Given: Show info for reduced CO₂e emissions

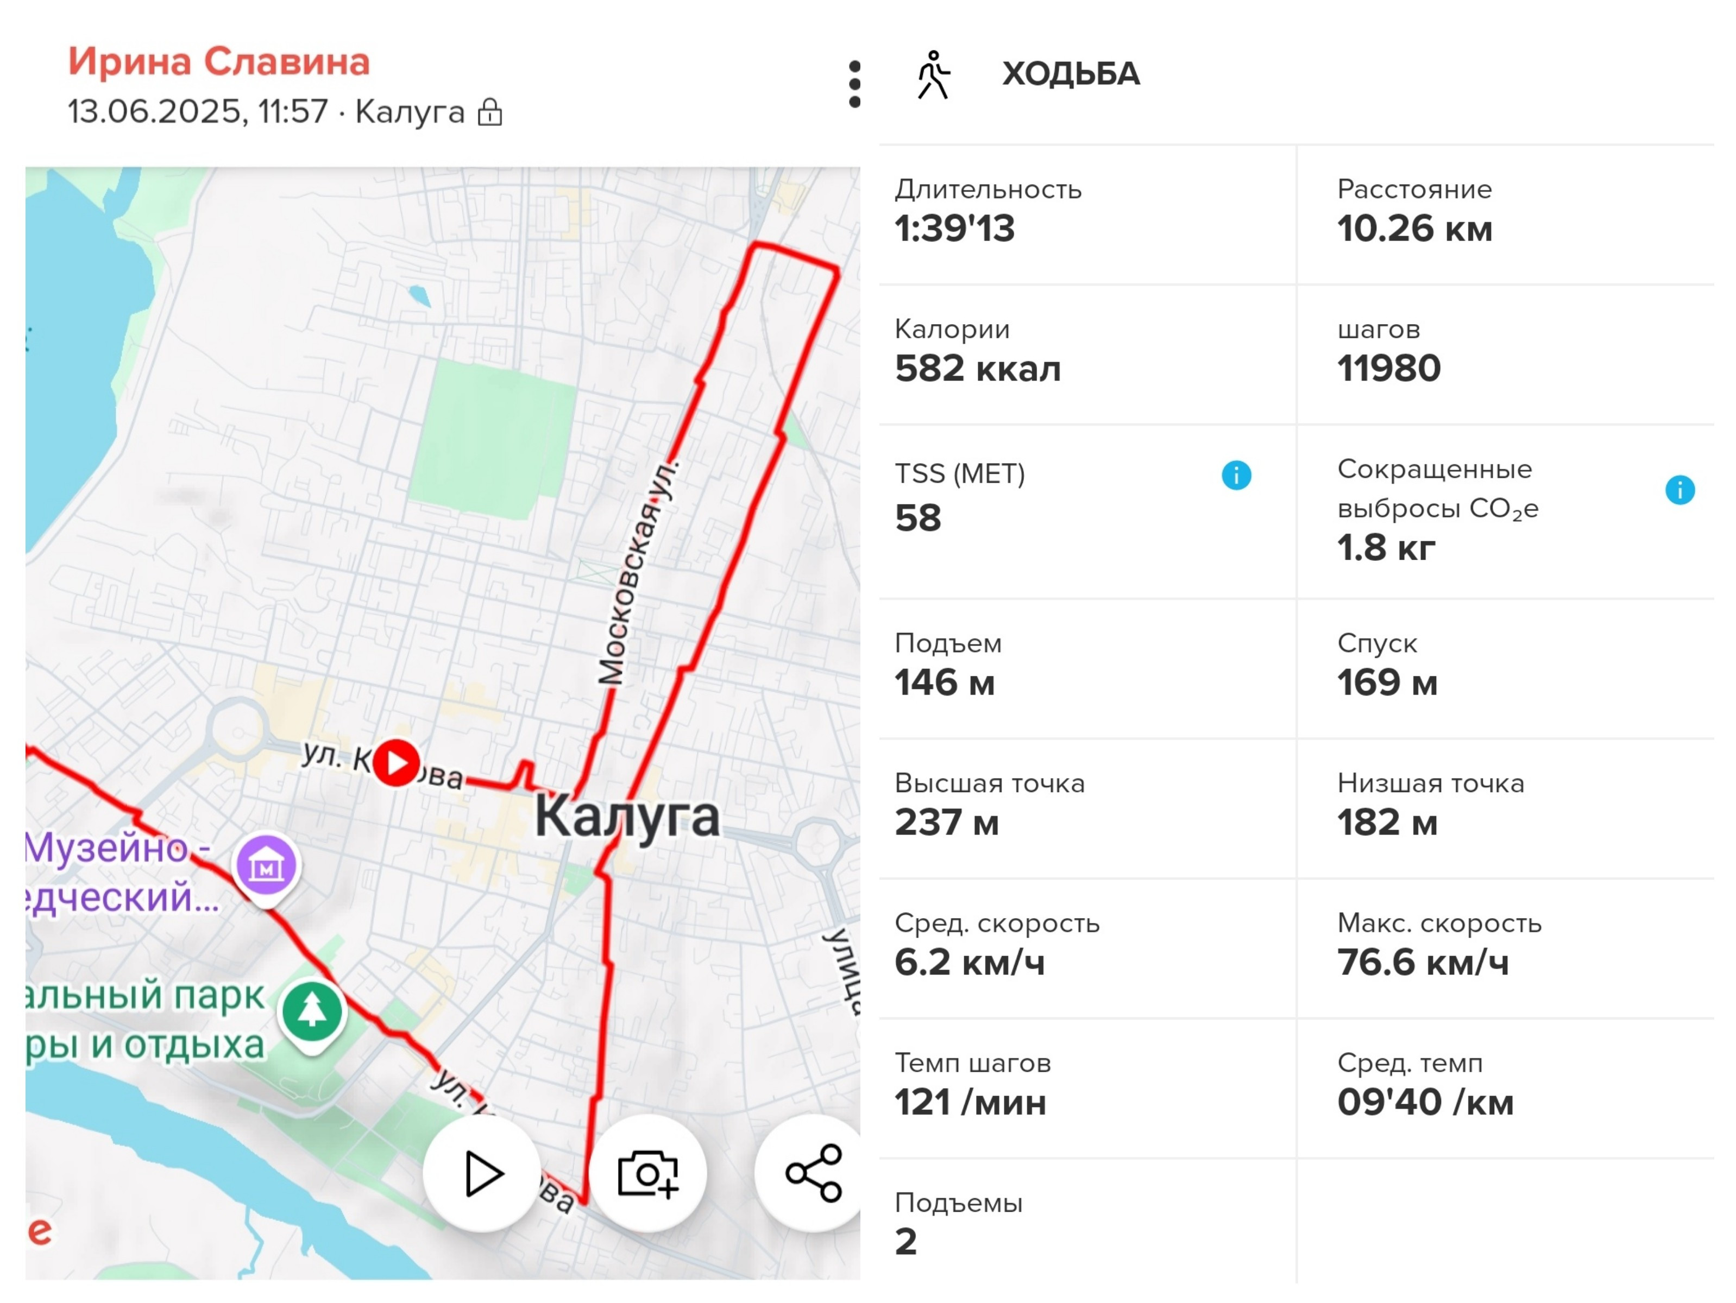Looking at the screenshot, I should 1680,490.
